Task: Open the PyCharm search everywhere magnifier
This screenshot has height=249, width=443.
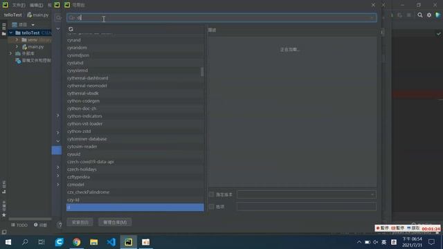Action: [420, 15]
